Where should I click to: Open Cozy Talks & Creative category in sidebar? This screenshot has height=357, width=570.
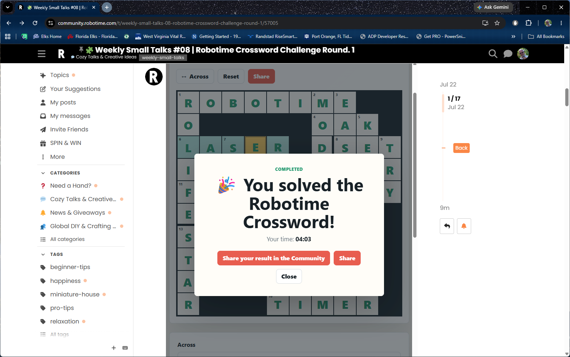click(83, 199)
